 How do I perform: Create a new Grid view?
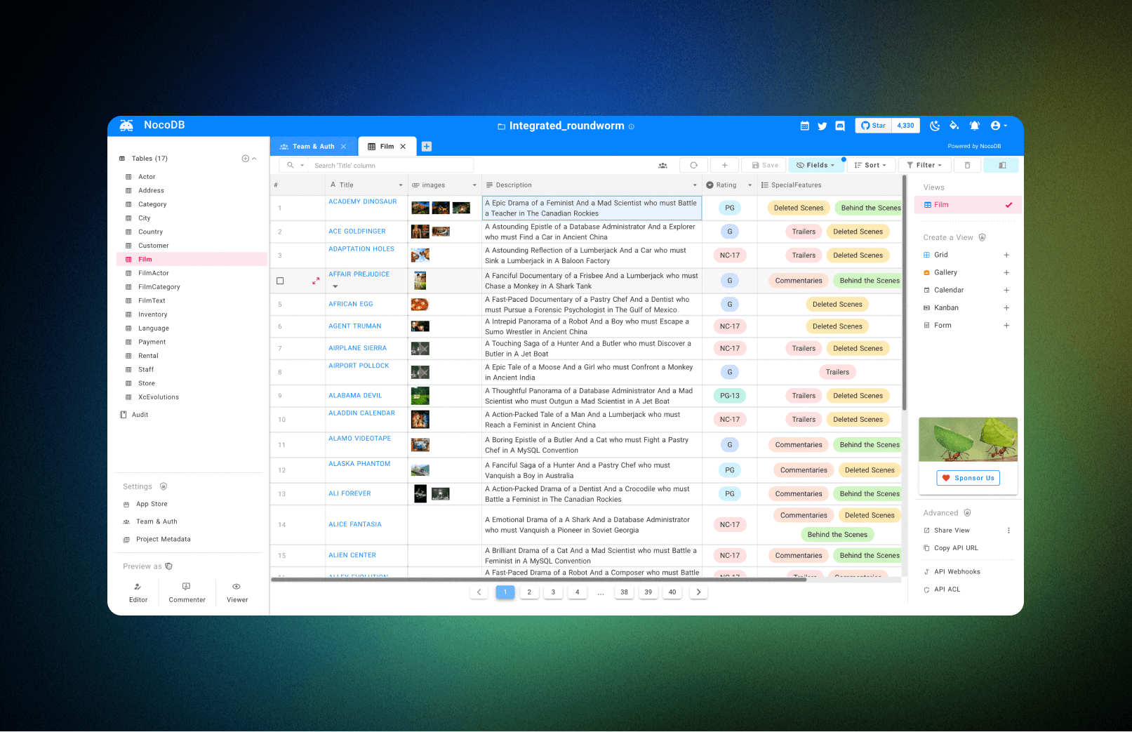pyautogui.click(x=1006, y=255)
